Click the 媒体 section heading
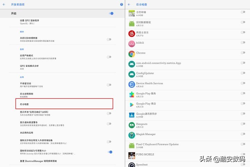Screen dimensions: 250x167 22,32
